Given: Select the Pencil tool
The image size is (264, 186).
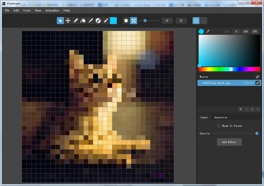Looking at the screenshot, I should [x=75, y=21].
